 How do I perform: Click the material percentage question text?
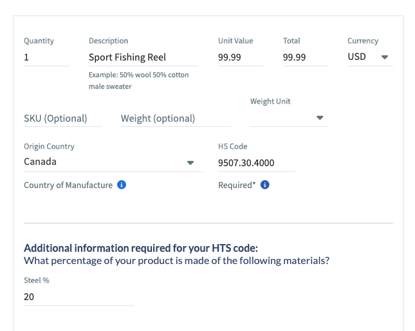click(181, 260)
